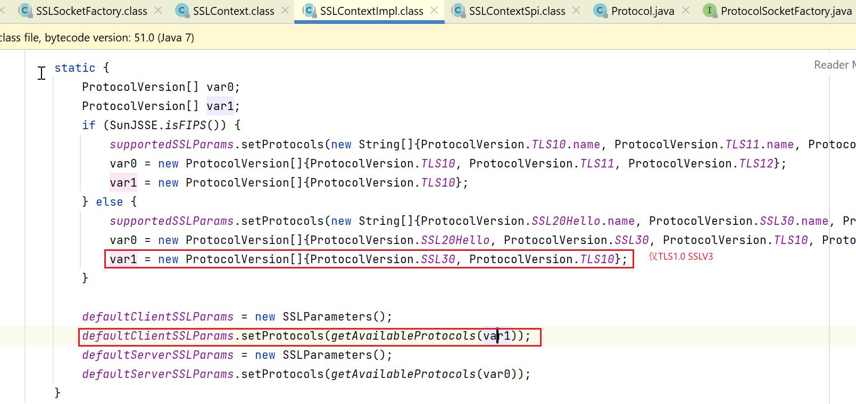This screenshot has width=856, height=404.
Task: Click 'defaultClientSSLParams' in the new SSLParameters assignment
Action: tap(158, 317)
